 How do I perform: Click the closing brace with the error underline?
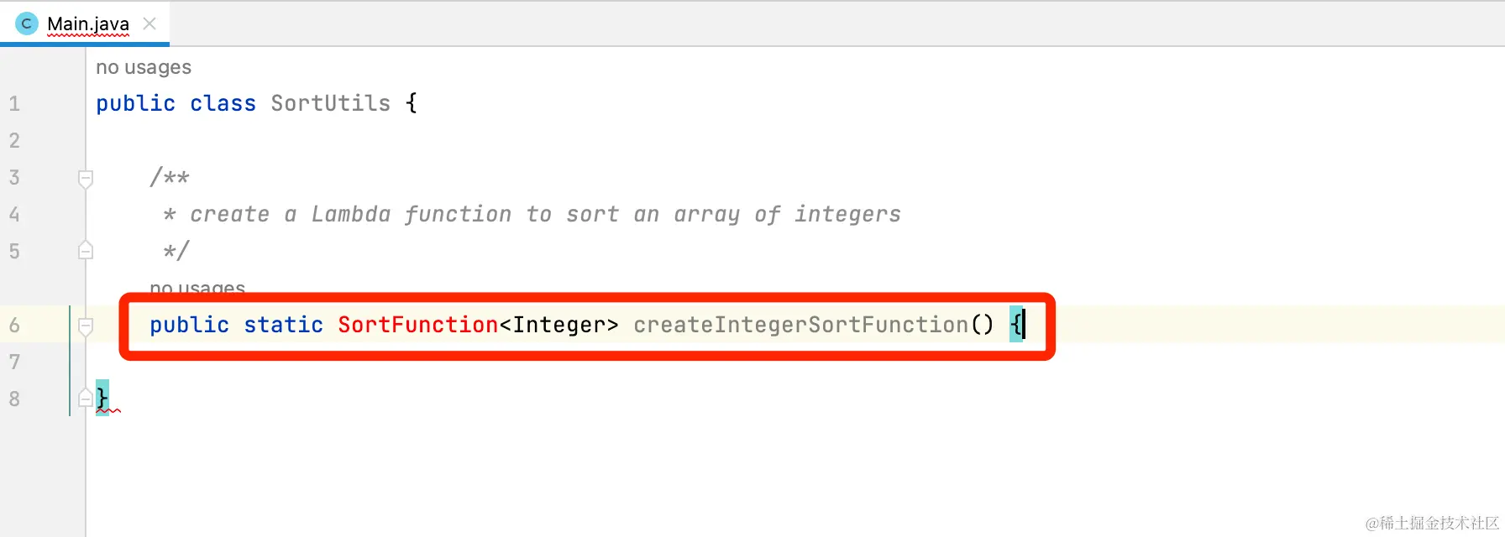102,398
